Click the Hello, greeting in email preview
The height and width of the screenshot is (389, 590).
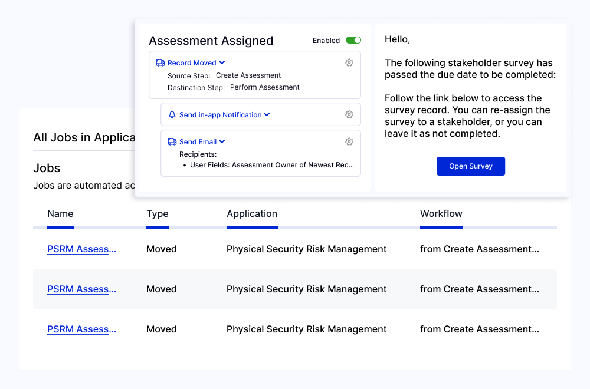click(x=397, y=39)
